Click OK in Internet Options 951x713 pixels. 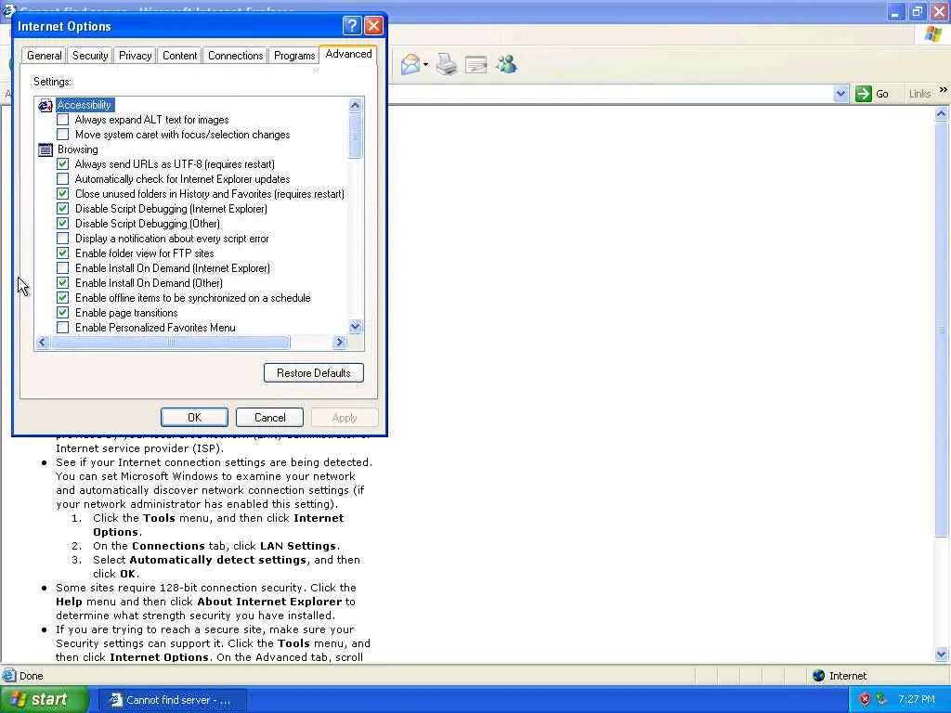(194, 417)
